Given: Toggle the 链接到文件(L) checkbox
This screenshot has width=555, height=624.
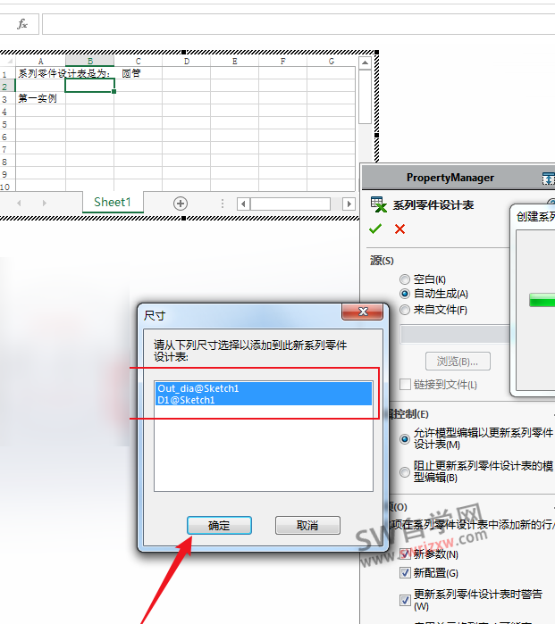Looking at the screenshot, I should tap(405, 385).
